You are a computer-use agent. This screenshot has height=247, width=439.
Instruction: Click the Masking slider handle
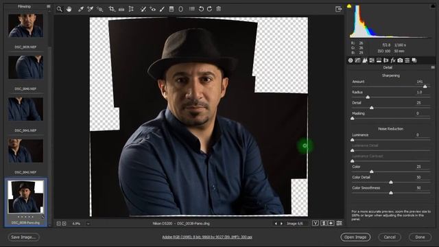[353, 119]
